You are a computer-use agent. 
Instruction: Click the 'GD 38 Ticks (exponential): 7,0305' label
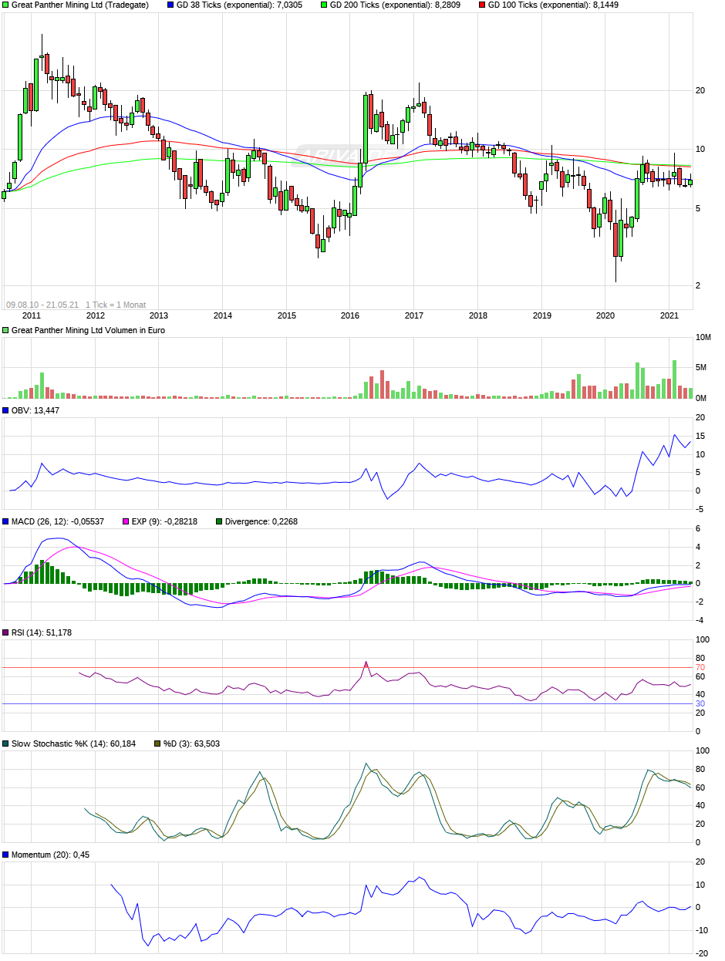[x=239, y=5]
